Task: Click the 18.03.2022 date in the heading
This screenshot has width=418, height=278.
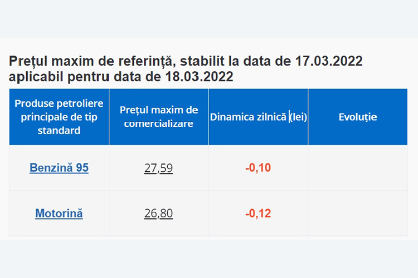Action: point(200,77)
